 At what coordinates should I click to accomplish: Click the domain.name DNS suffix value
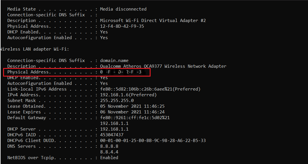click(114, 61)
